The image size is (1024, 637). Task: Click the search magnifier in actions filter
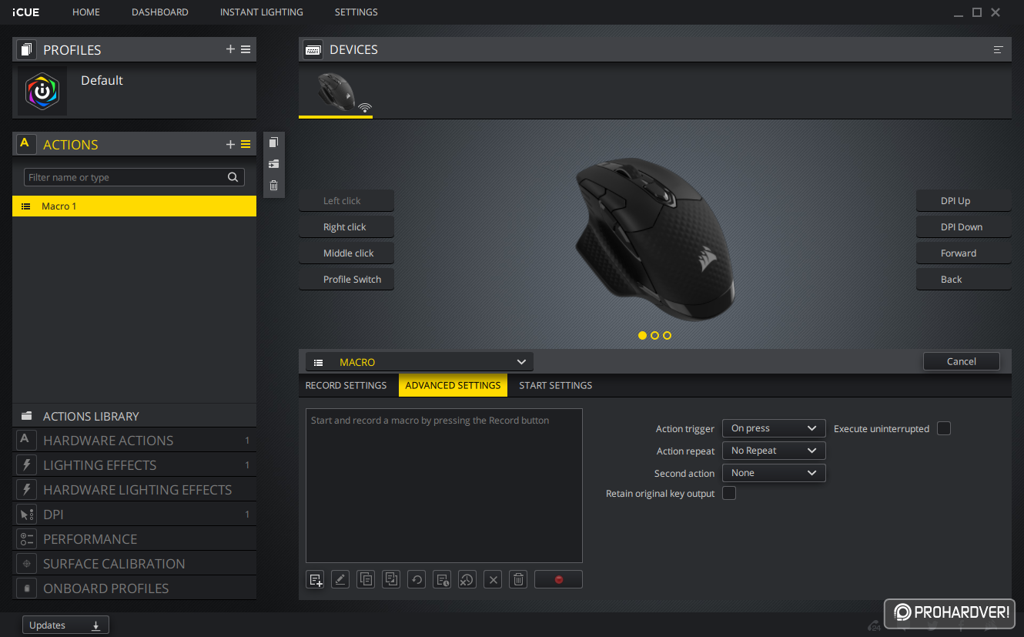point(233,177)
